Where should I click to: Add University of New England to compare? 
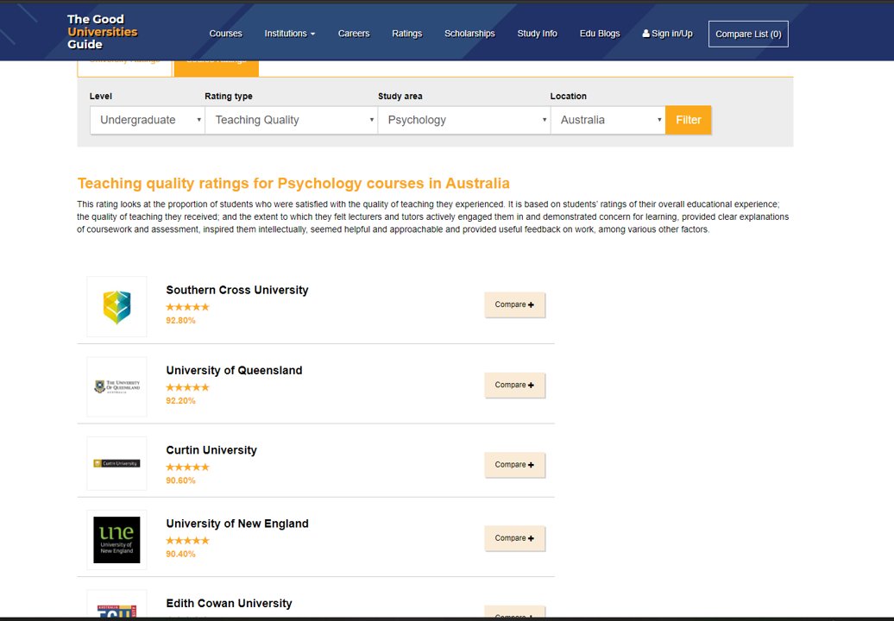pyautogui.click(x=515, y=538)
